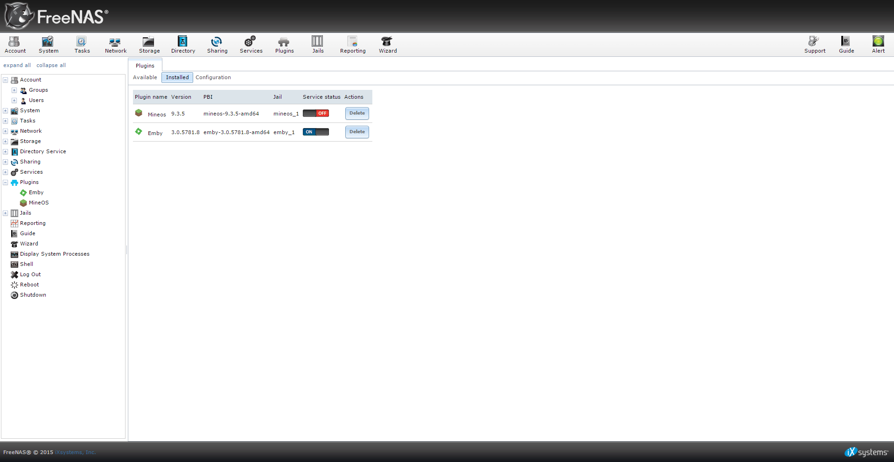Click mineos-9.3.5-amd64 PBI cell
894x462 pixels.
pos(231,114)
